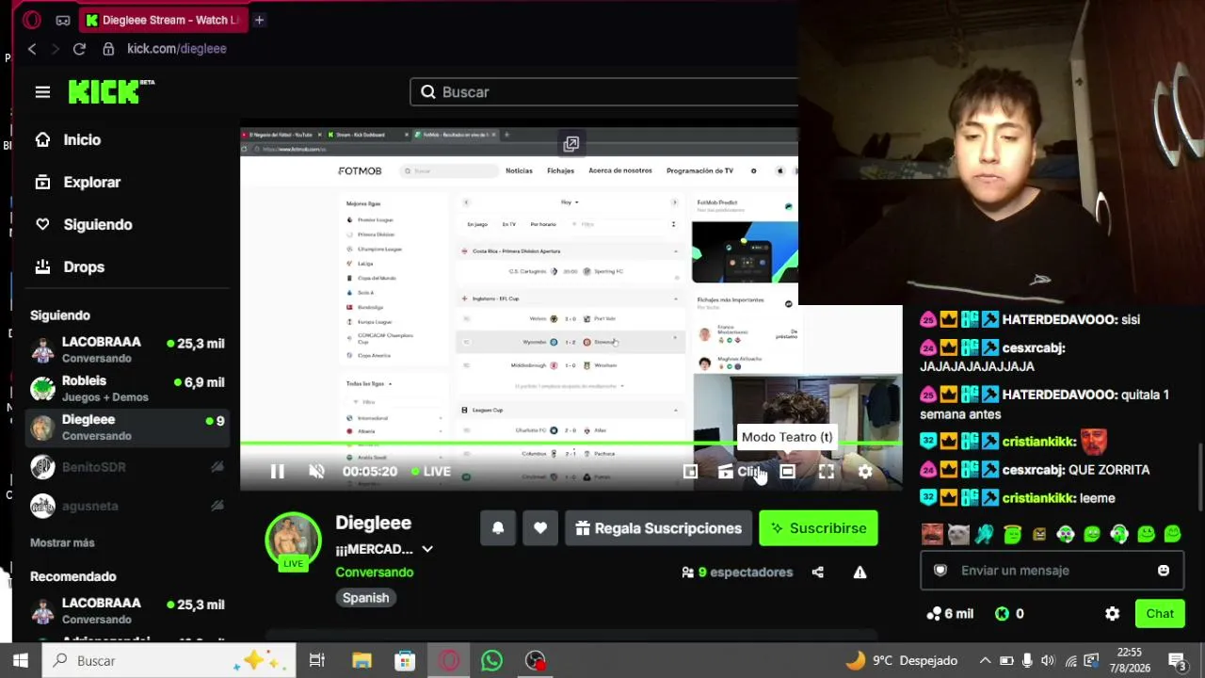
Task: Toggle notifications bell for Diegleee
Action: coord(498,528)
